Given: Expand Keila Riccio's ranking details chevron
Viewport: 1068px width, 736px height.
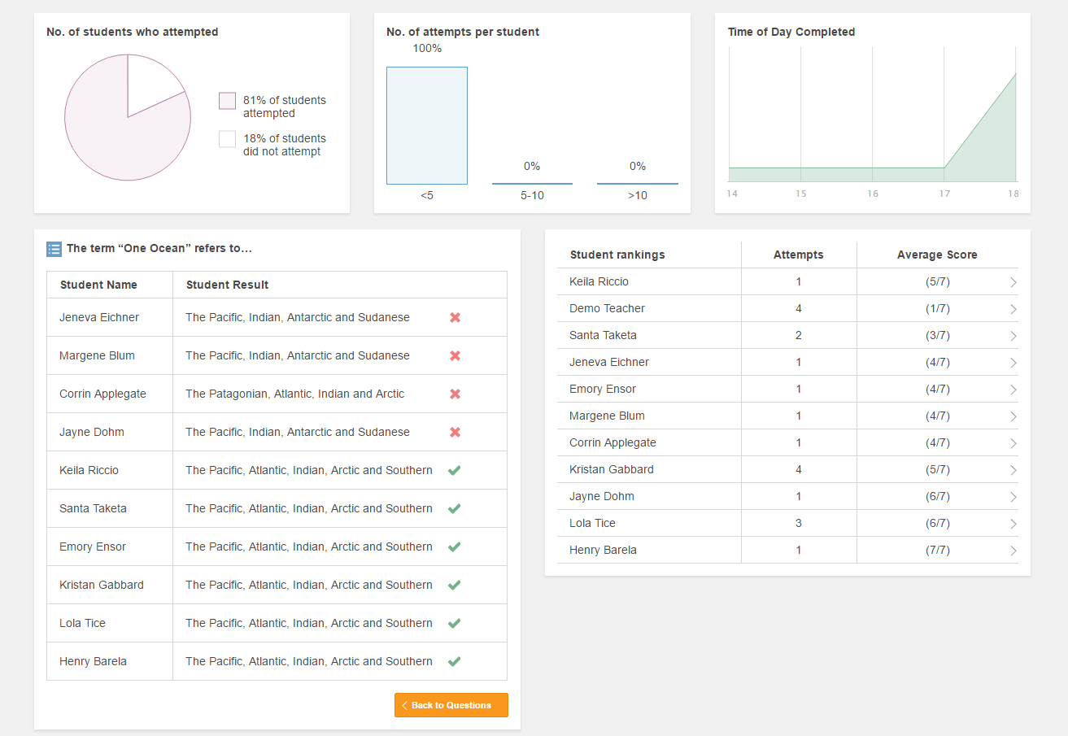Looking at the screenshot, I should point(1014,281).
